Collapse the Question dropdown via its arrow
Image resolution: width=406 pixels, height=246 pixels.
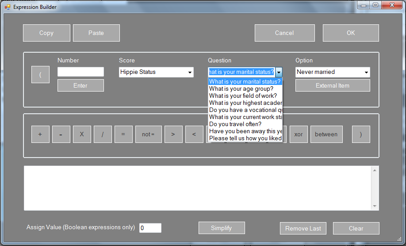(279, 72)
